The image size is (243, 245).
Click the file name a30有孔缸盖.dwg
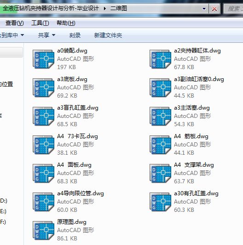click(196, 193)
